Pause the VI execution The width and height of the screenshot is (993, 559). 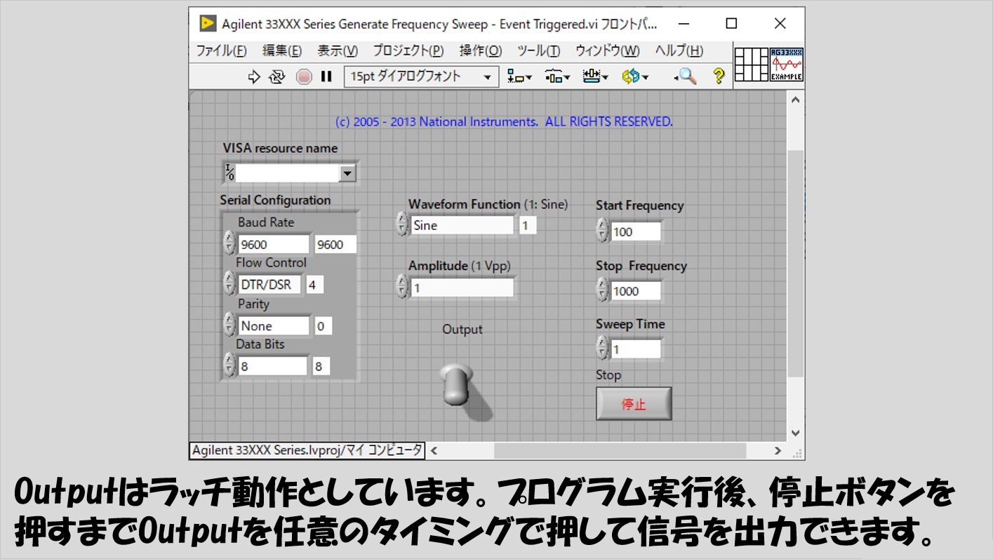coord(326,76)
